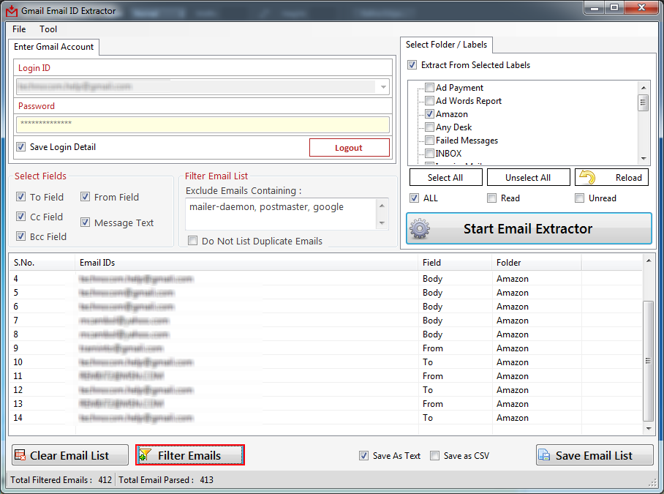
Task: Click the Email IDs column header
Action: point(247,262)
